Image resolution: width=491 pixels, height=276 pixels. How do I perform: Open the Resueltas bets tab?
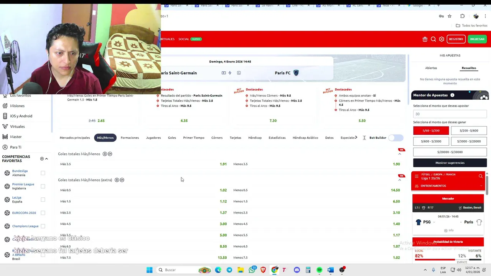click(469, 68)
